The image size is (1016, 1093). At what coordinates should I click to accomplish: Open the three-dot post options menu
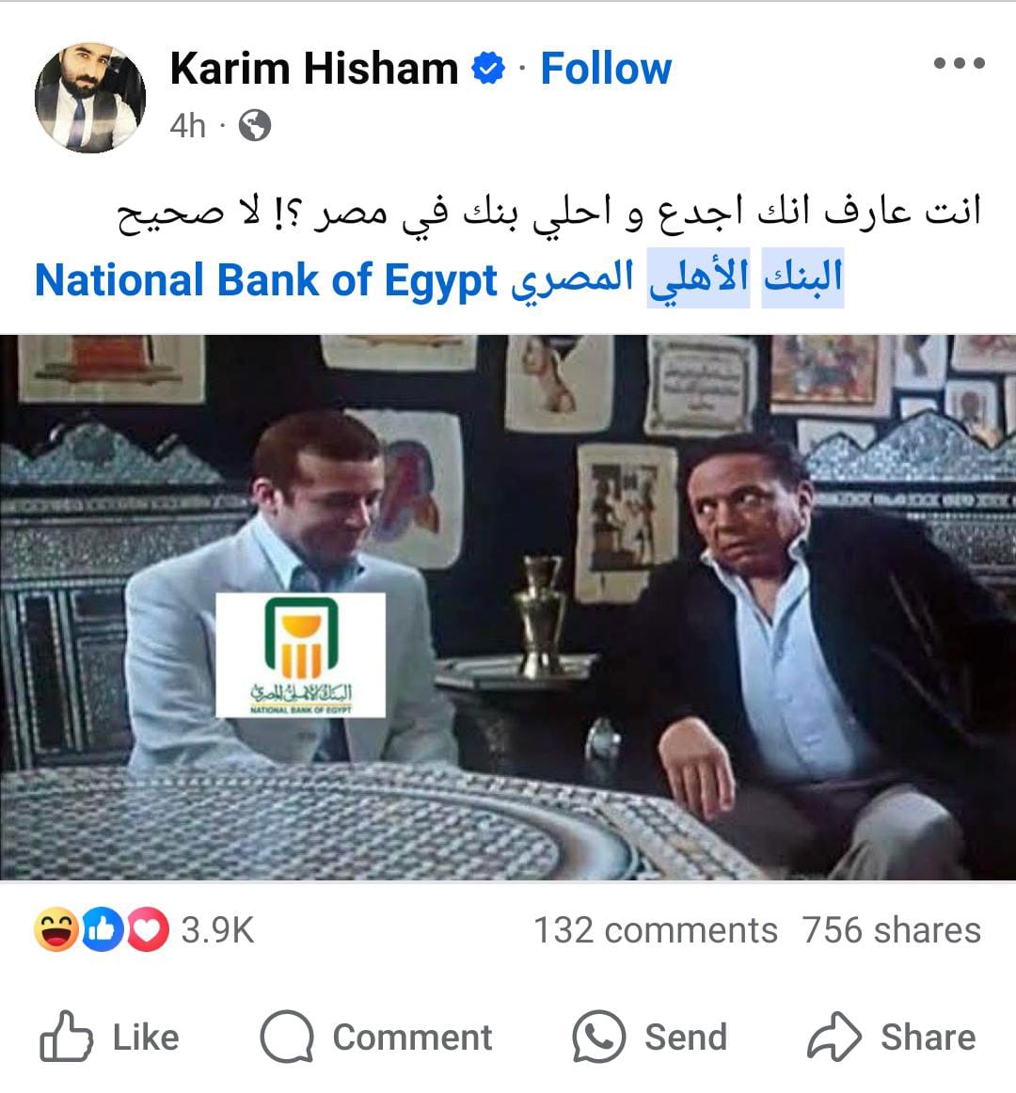(x=960, y=63)
